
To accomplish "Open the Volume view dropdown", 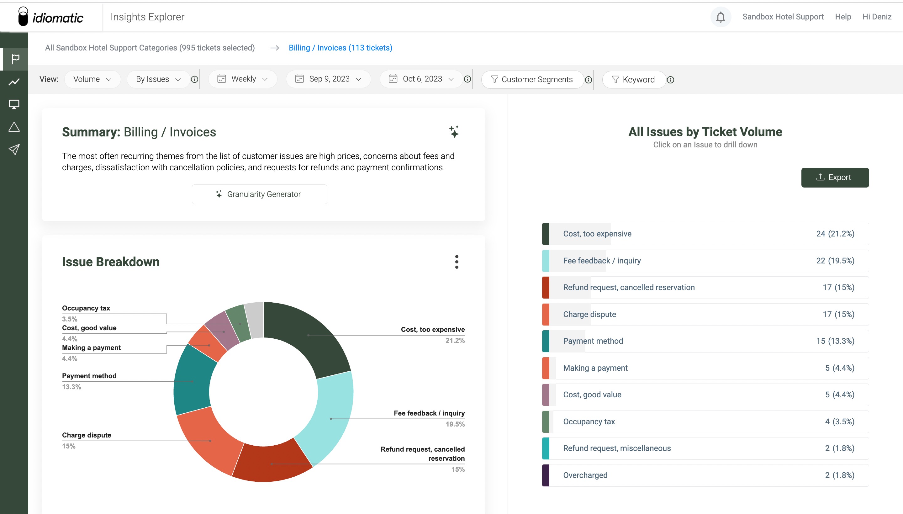I will coord(92,79).
